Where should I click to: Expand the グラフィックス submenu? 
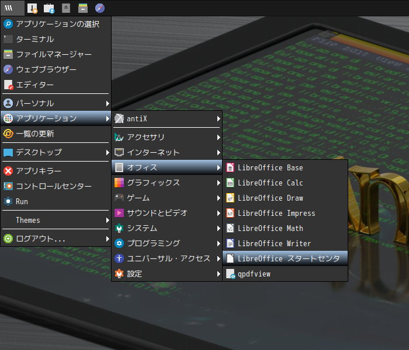tap(167, 183)
